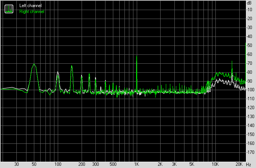Screen dimensions: 256x168
Task: Click the -10 dB scale label
Action: click(249, 10)
